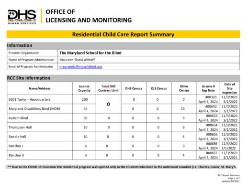Select '3501 Taylor - Headquarters' row name

30,99
